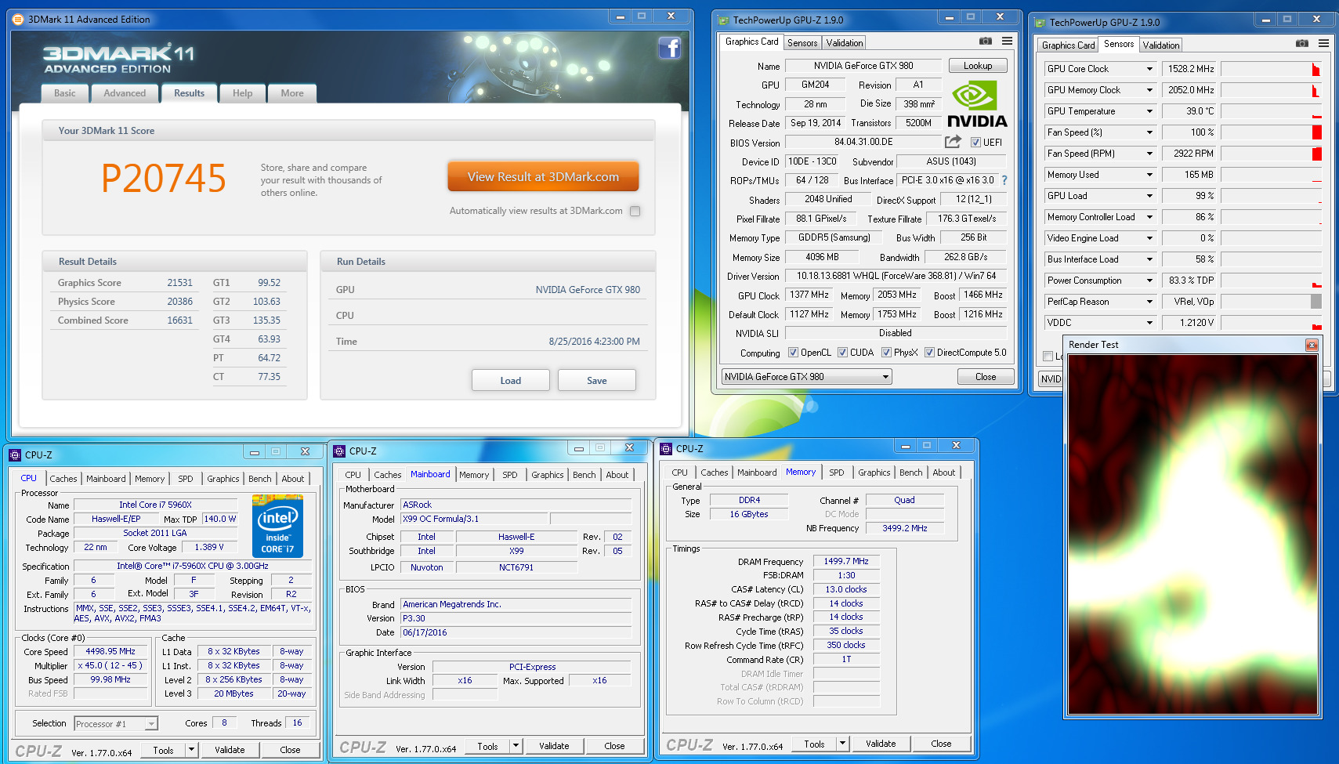
Task: Click the CPU-Z Memory window title icon
Action: 666,448
